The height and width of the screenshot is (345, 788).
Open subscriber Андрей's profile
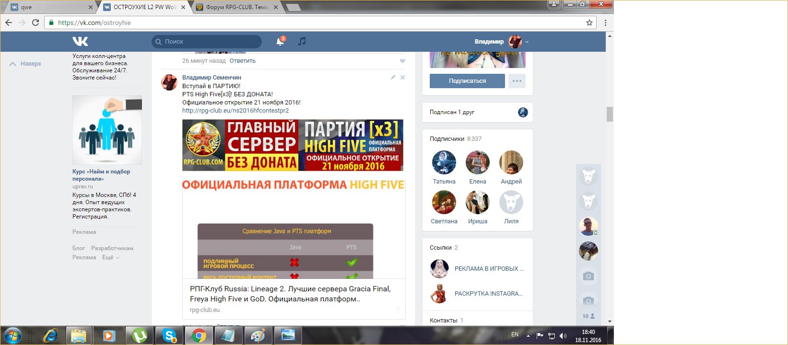pos(511,162)
